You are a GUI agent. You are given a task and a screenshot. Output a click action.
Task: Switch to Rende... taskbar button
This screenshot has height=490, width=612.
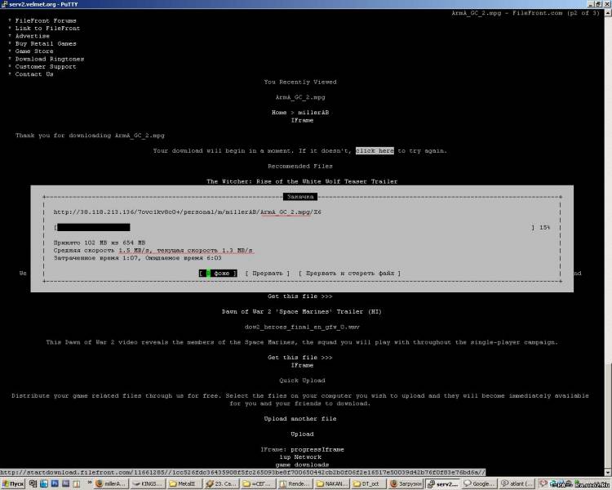[x=294, y=483]
